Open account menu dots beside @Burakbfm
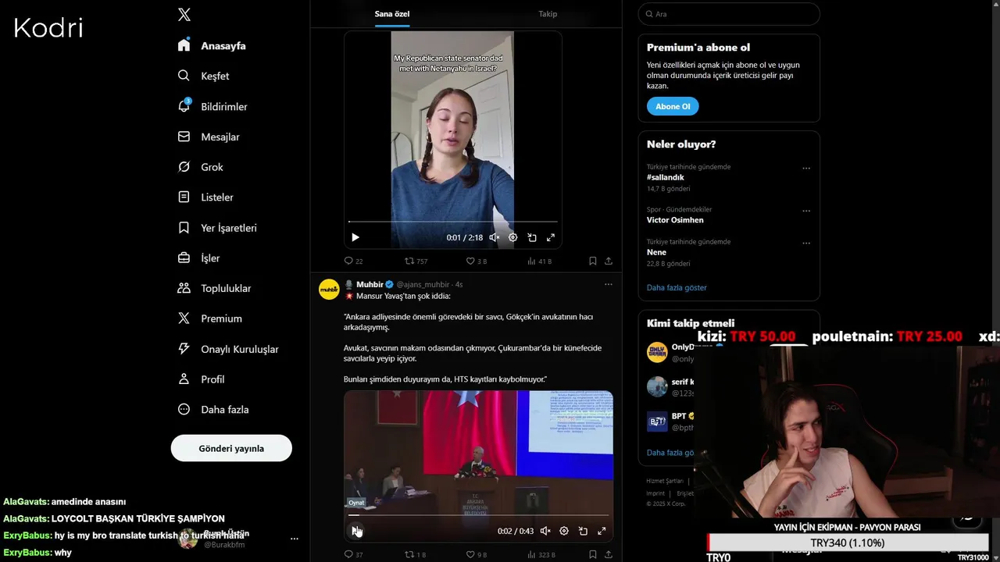Viewport: 1000px width, 562px height. [295, 539]
